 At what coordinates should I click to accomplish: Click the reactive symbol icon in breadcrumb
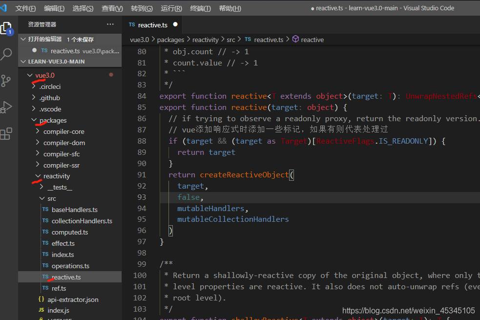click(x=295, y=39)
